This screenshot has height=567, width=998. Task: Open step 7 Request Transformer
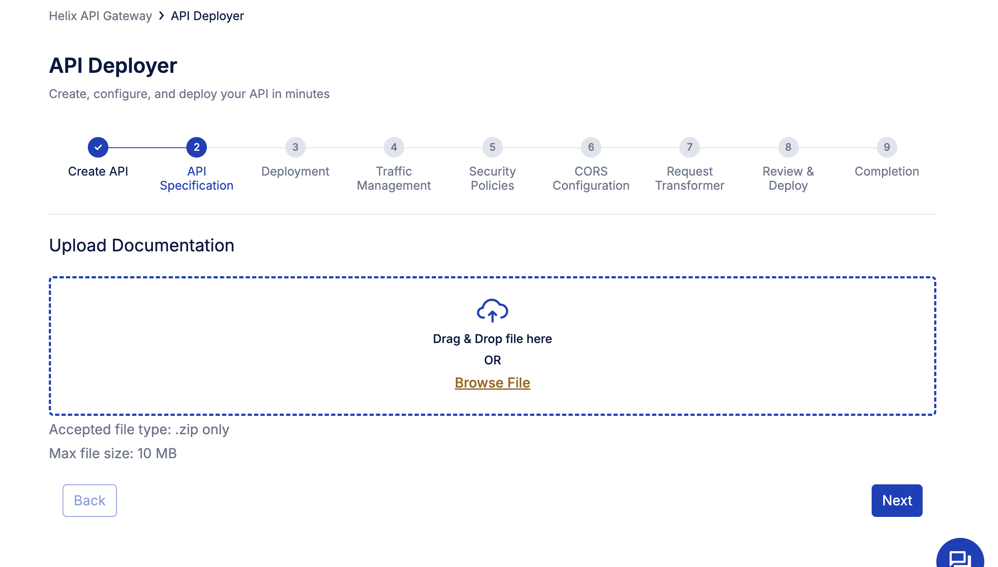pyautogui.click(x=689, y=147)
